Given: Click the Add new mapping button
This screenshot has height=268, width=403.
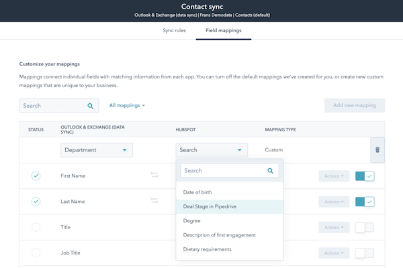Looking at the screenshot, I should pyautogui.click(x=355, y=105).
